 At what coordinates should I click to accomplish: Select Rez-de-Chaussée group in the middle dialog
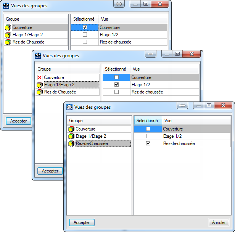tap(60, 92)
